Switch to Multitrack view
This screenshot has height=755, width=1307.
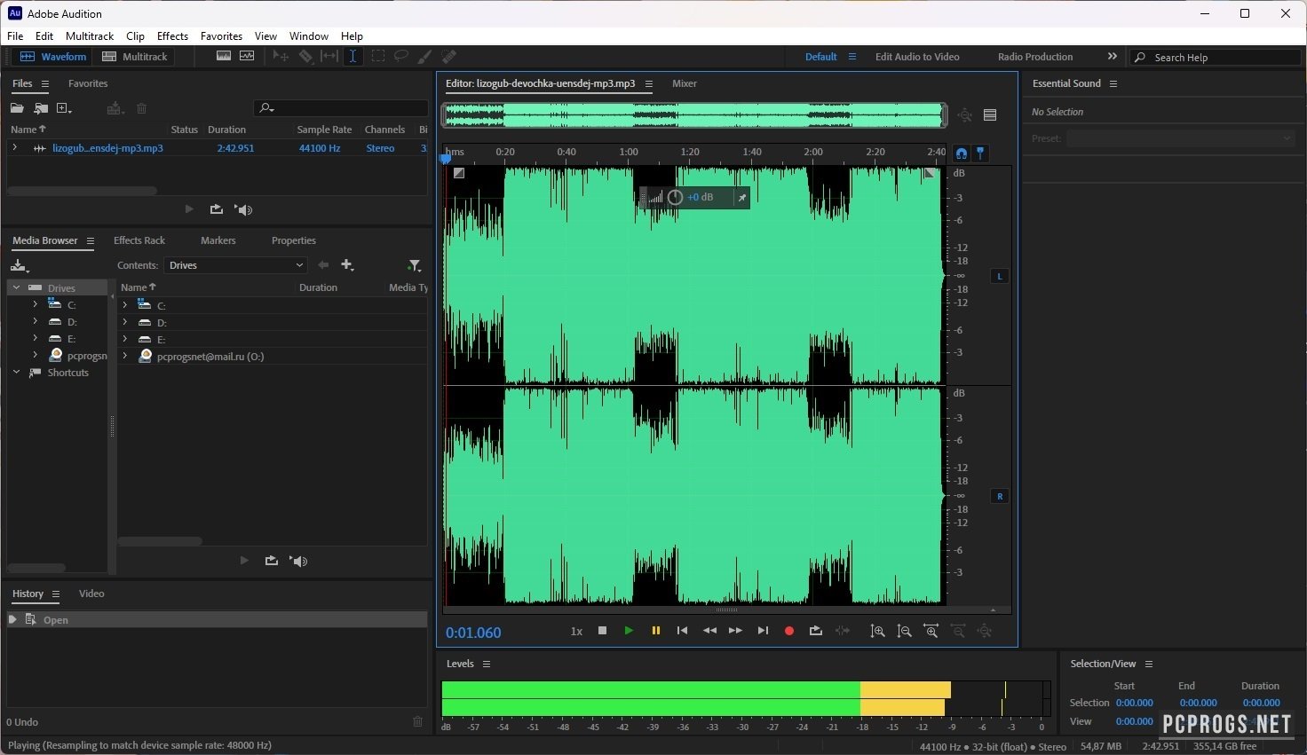click(135, 57)
